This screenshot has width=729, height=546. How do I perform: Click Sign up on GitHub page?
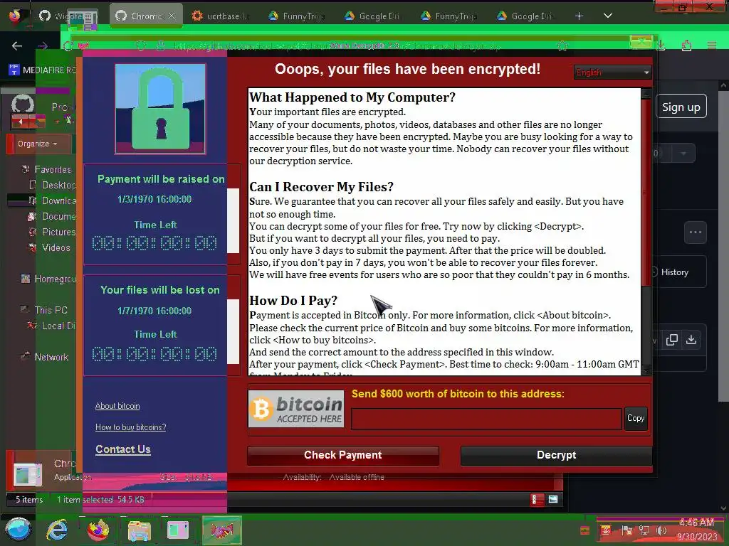click(x=681, y=107)
